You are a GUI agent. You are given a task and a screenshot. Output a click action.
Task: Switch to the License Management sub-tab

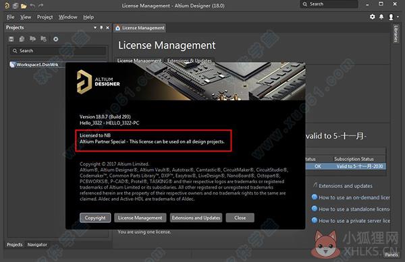click(x=139, y=61)
